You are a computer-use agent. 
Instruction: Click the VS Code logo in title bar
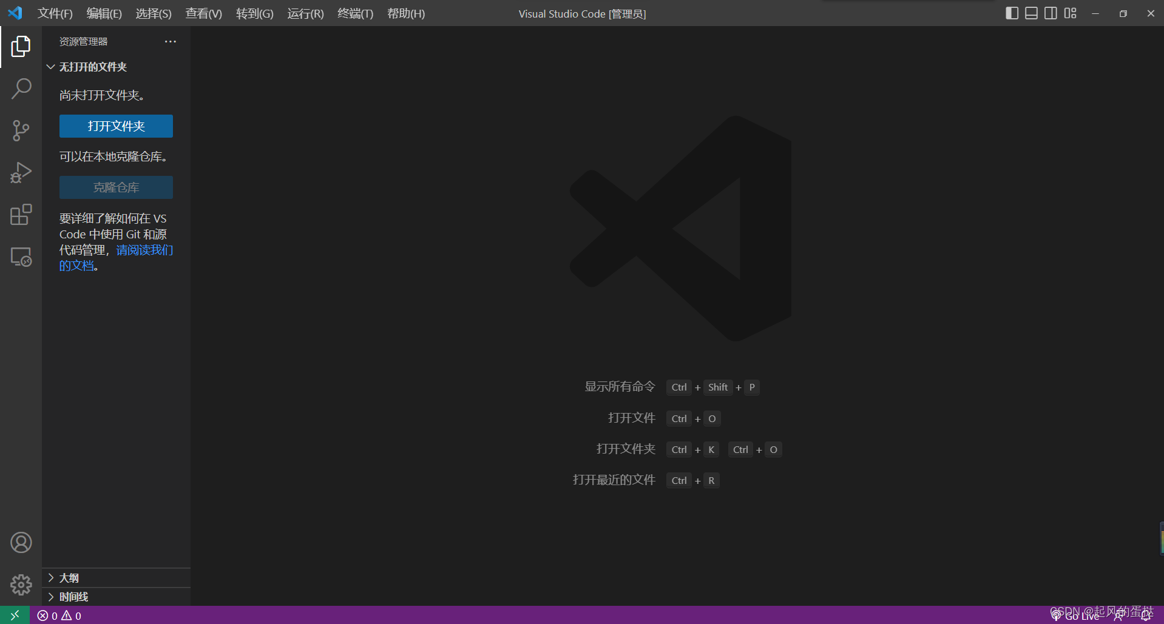15,13
